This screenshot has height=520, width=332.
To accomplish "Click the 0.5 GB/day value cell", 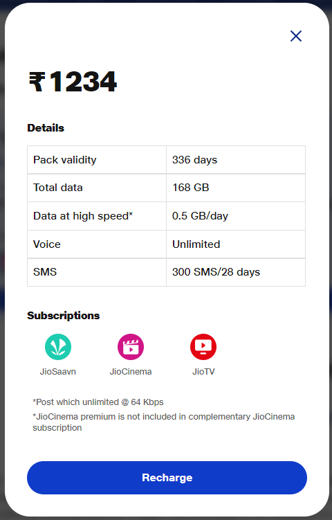I will coord(236,216).
